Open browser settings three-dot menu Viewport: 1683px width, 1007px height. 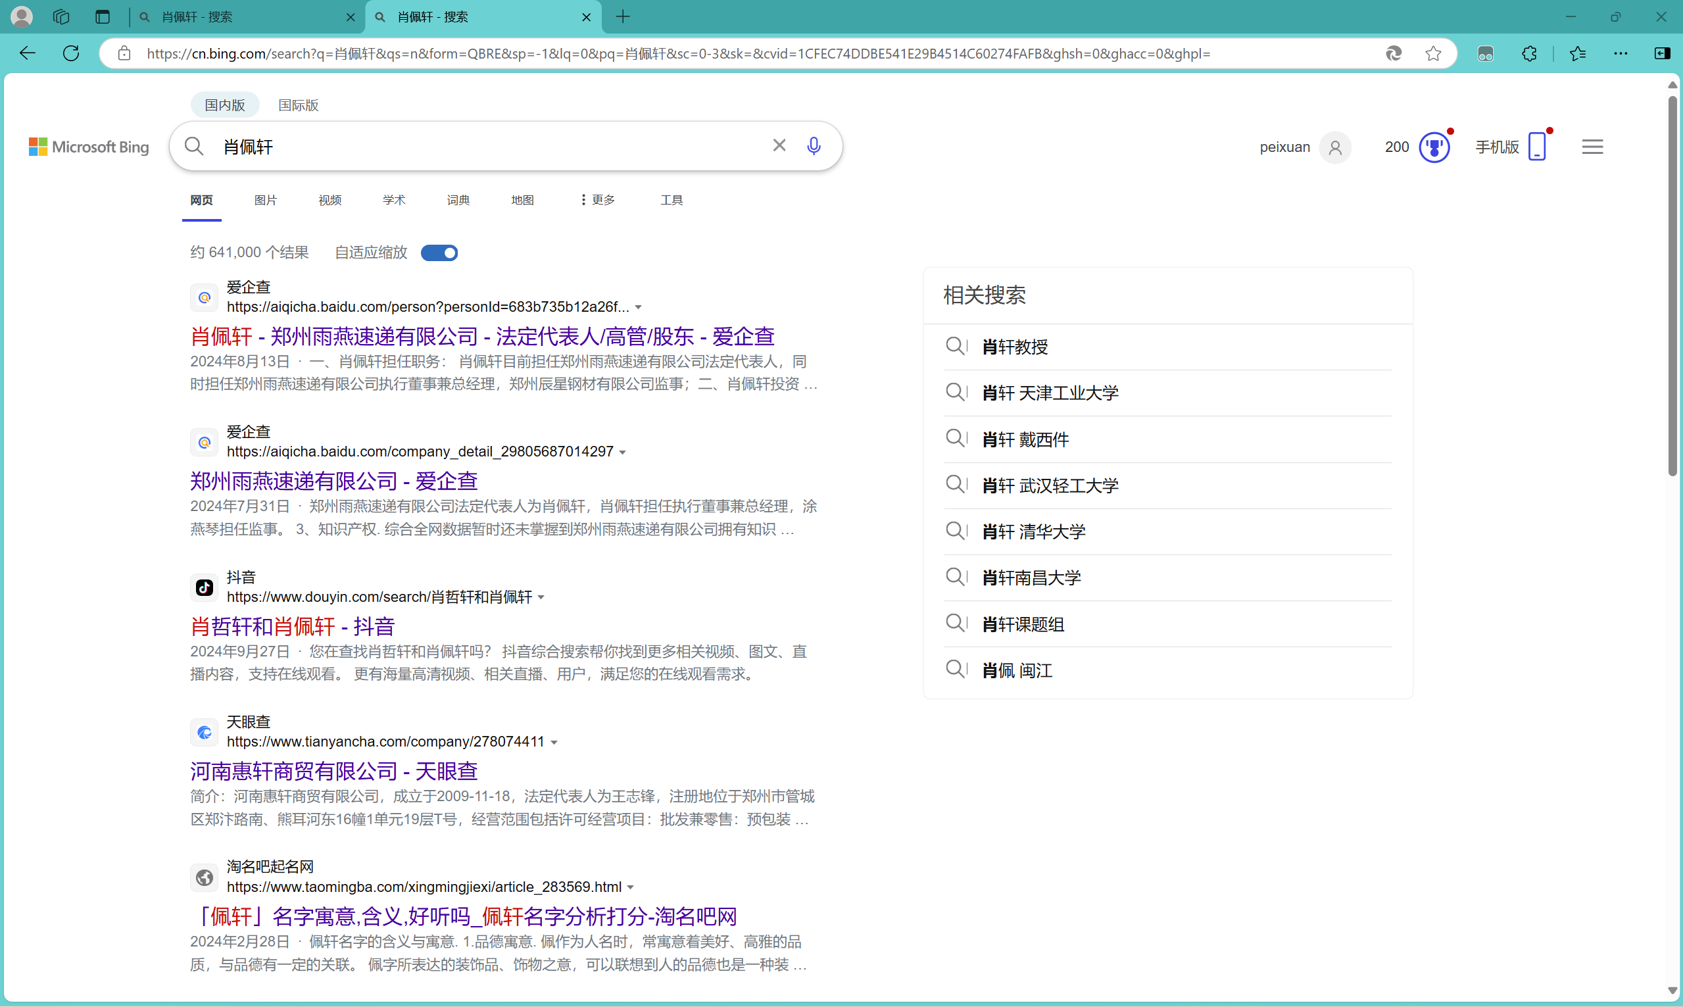[1620, 53]
